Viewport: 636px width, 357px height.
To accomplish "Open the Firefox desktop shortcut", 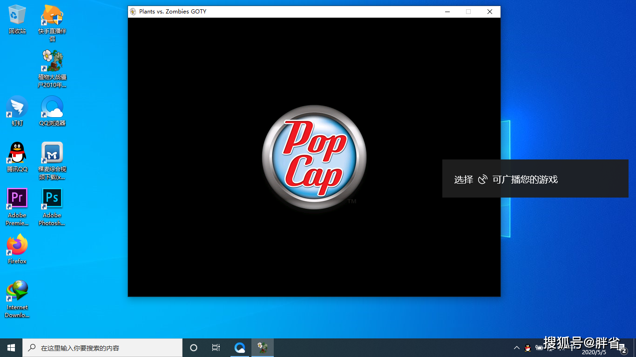I will pyautogui.click(x=17, y=249).
